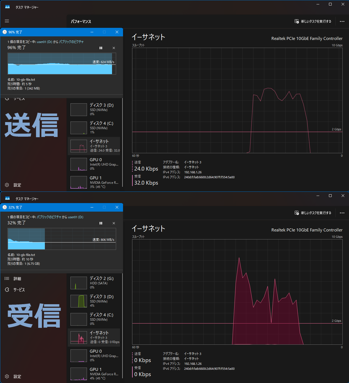
Task: Cancel the 32% complete copy operation
Action: click(114, 223)
